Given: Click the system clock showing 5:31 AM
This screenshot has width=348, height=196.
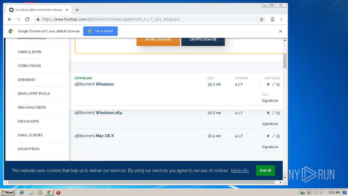Looking at the screenshot, I should (334, 192).
